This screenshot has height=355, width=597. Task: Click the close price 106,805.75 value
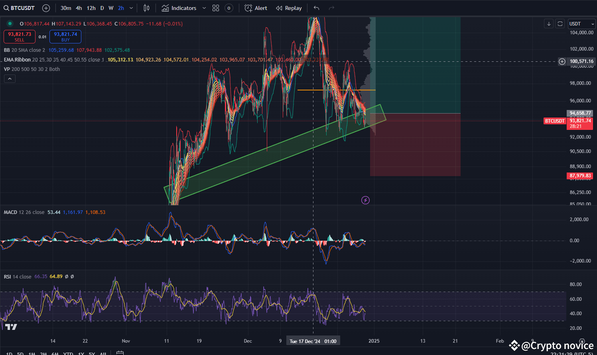[131, 24]
